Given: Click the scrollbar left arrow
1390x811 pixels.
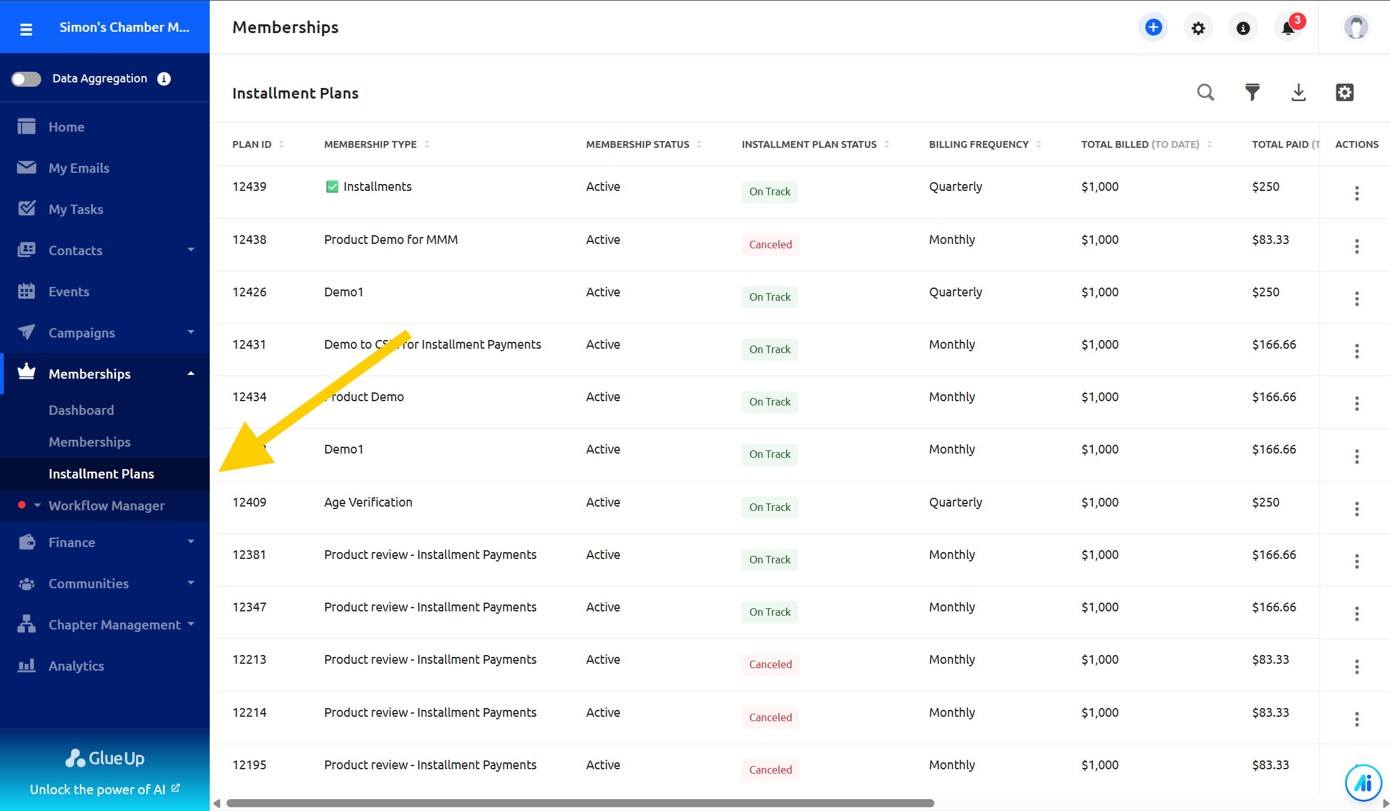Looking at the screenshot, I should (217, 803).
